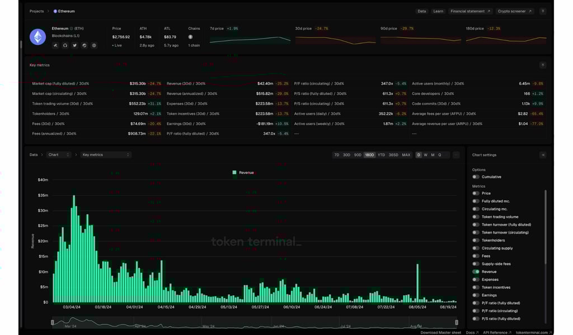The height and width of the screenshot is (335, 573).
Task: Click the 180d price sparkline chart
Action: click(506, 40)
